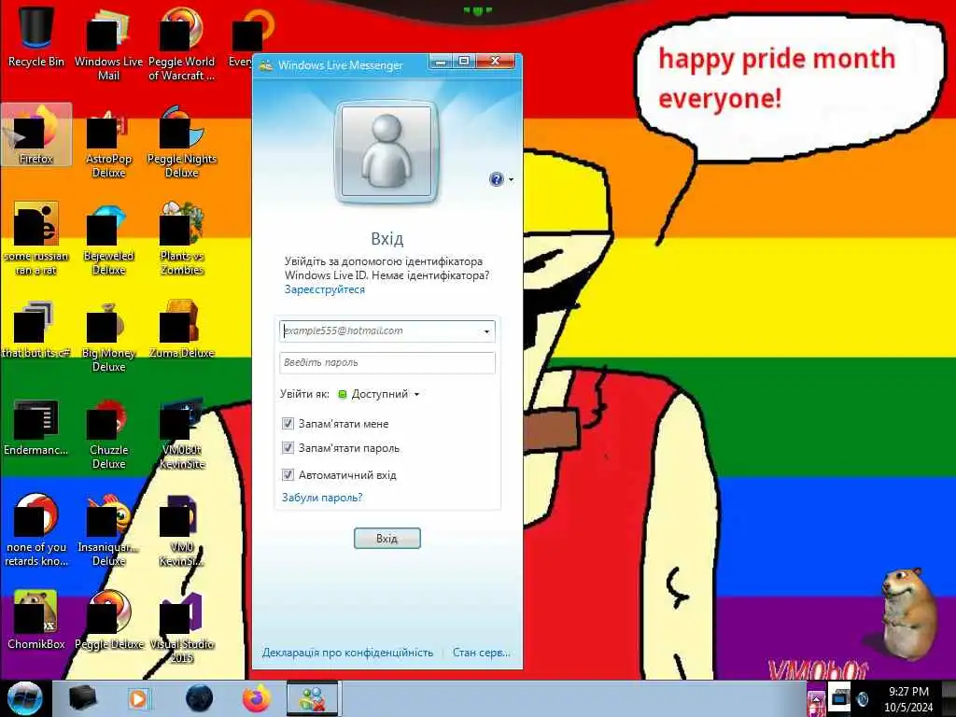Click the Вхід sign-in button
Screen dimensions: 956x717
[387, 539]
